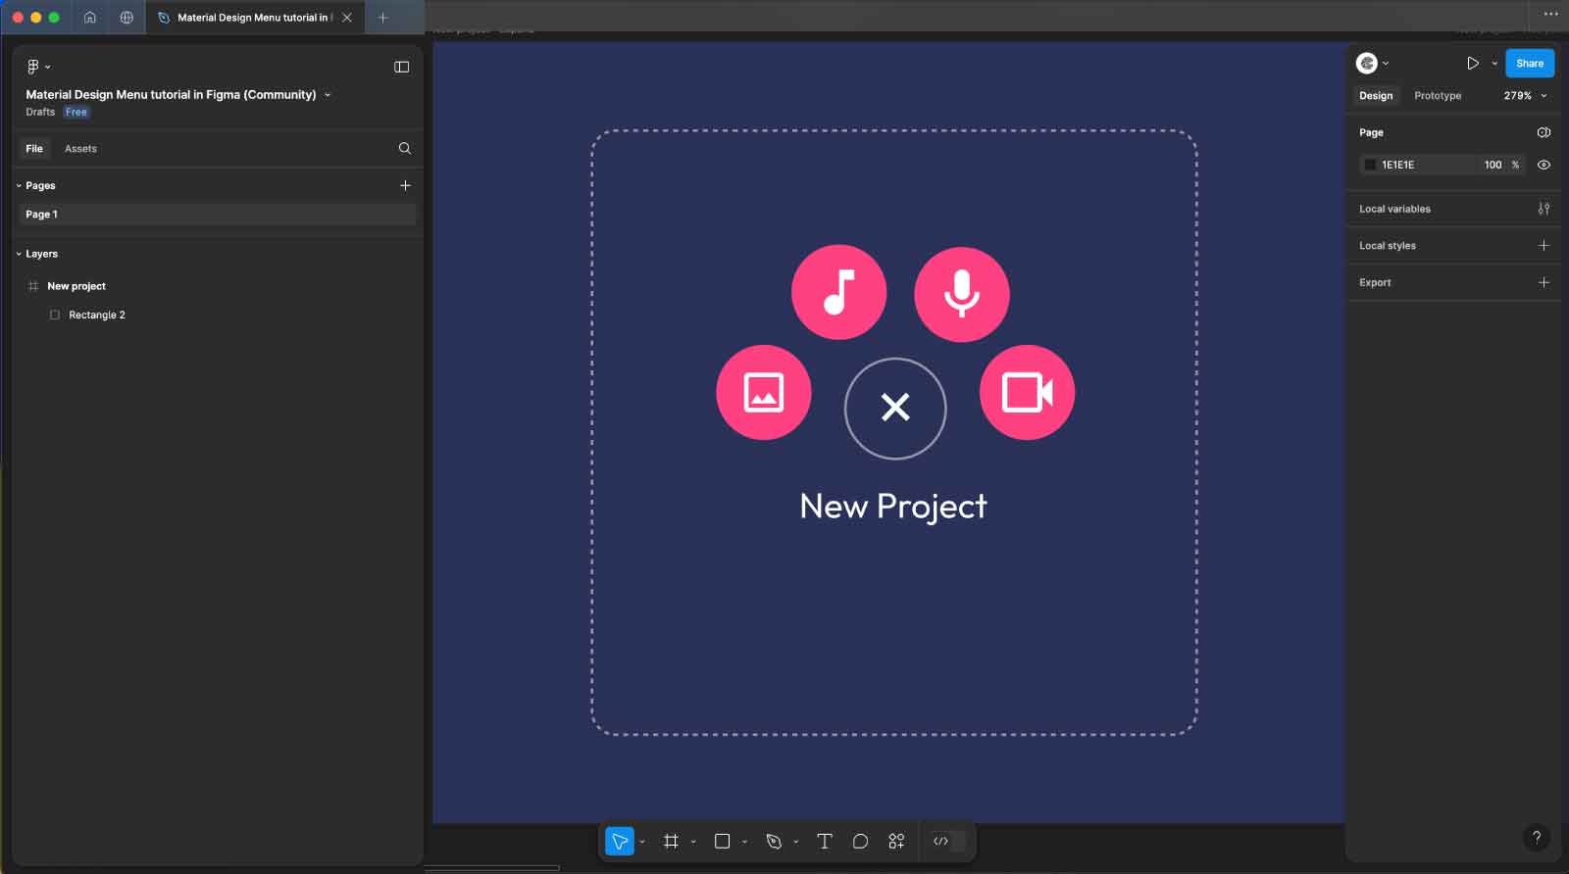The image size is (1569, 874).
Task: Collapse the Layers section
Action: [19, 254]
